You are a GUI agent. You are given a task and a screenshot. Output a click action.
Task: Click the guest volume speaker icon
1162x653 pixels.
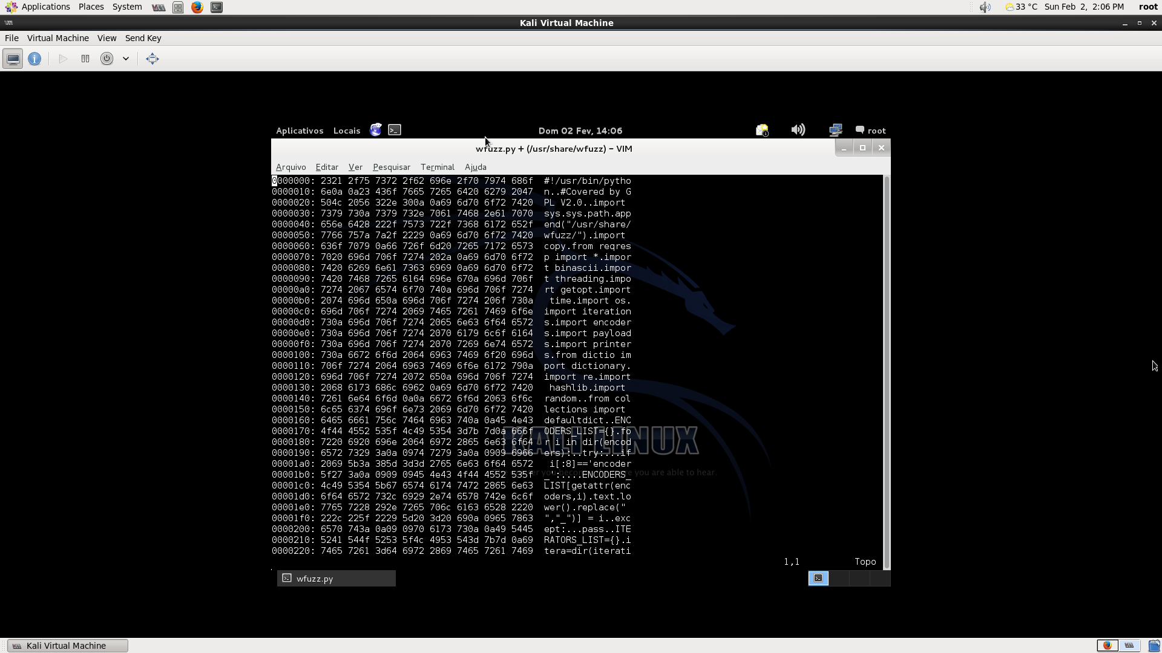click(x=798, y=130)
